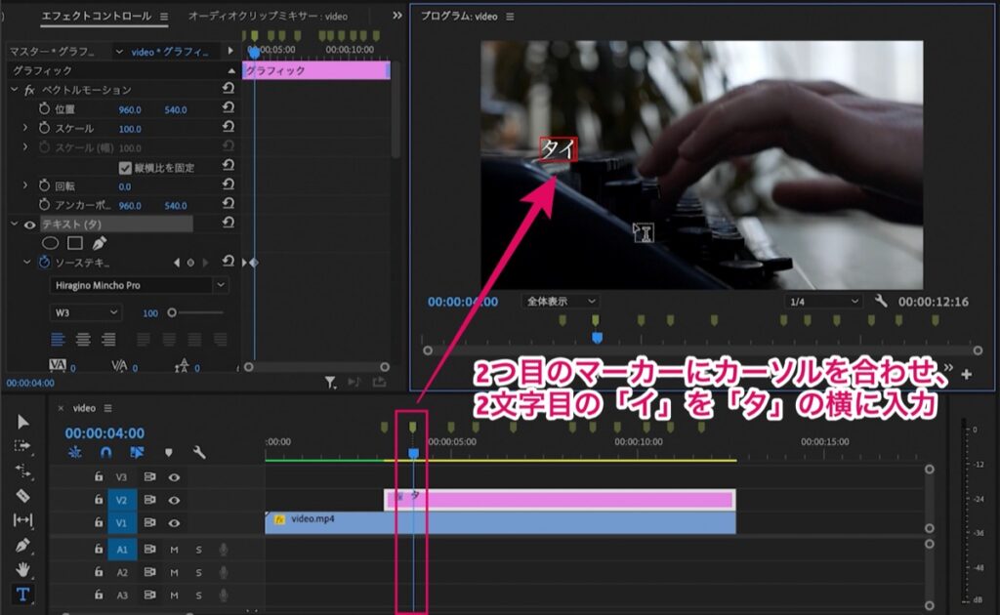Collapse the ソーステキスト property

pos(26,262)
